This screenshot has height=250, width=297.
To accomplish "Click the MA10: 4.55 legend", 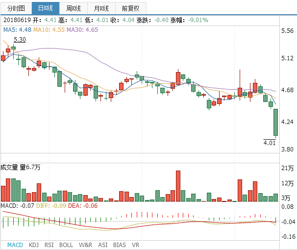I will 49,30.
